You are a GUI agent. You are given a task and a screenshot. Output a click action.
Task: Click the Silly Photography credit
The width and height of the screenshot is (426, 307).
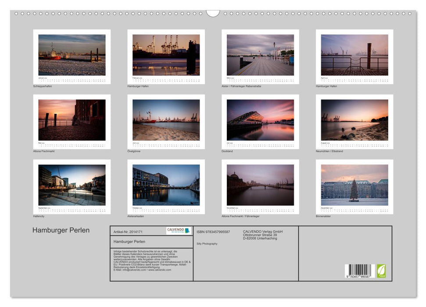click(207, 243)
